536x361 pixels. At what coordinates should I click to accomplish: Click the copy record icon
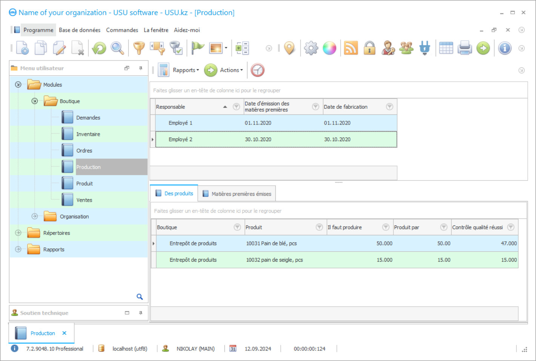pyautogui.click(x=41, y=48)
